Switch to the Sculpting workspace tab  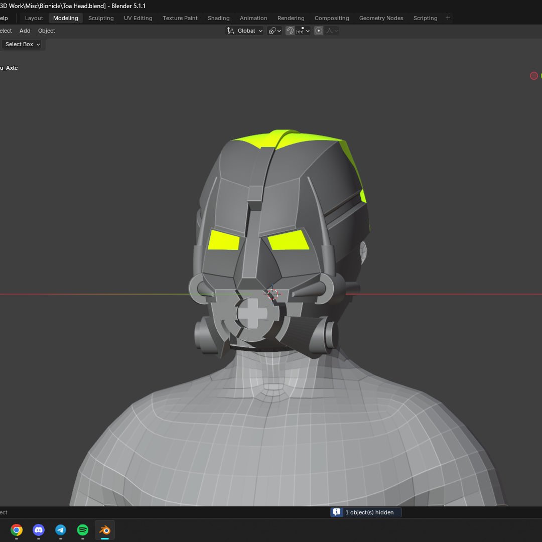click(x=101, y=18)
